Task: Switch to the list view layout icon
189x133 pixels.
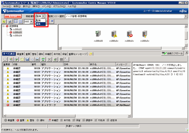Action: pos(21,21)
